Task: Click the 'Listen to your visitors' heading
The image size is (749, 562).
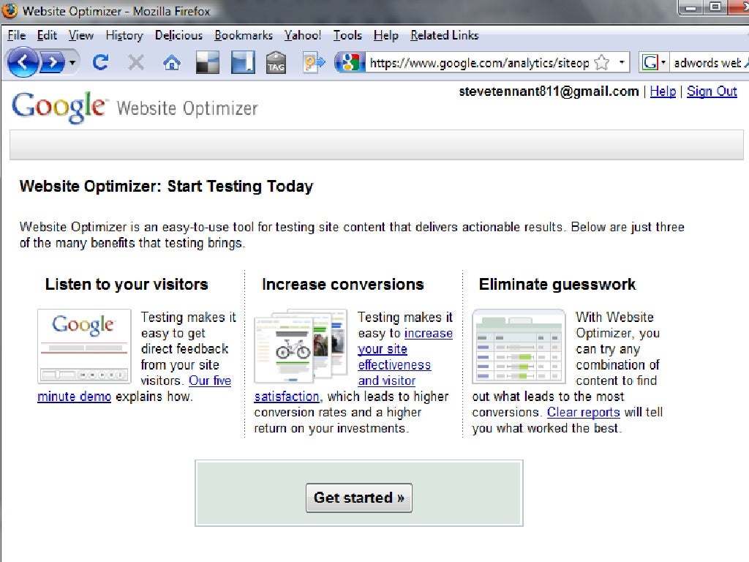Action: (x=127, y=285)
